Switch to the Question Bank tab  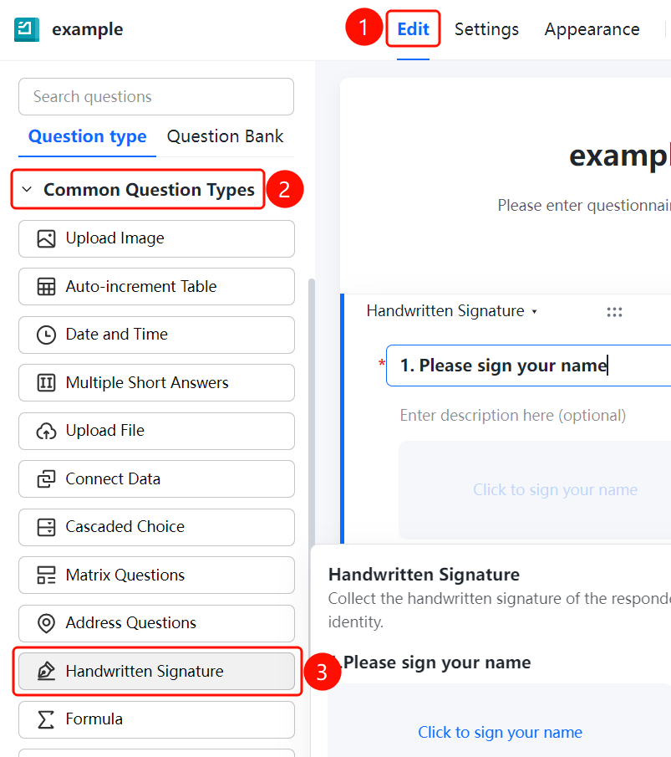(225, 136)
